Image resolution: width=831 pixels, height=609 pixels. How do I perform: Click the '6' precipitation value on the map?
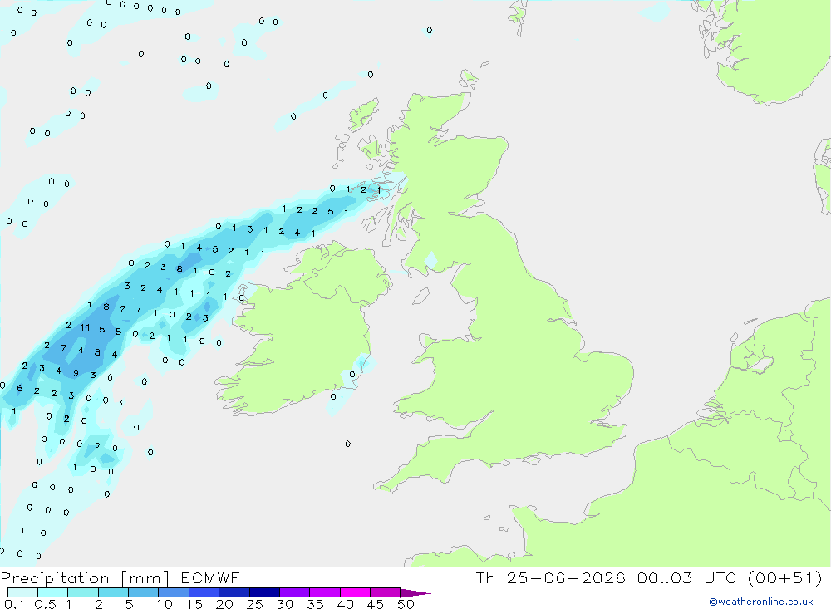(x=20, y=389)
